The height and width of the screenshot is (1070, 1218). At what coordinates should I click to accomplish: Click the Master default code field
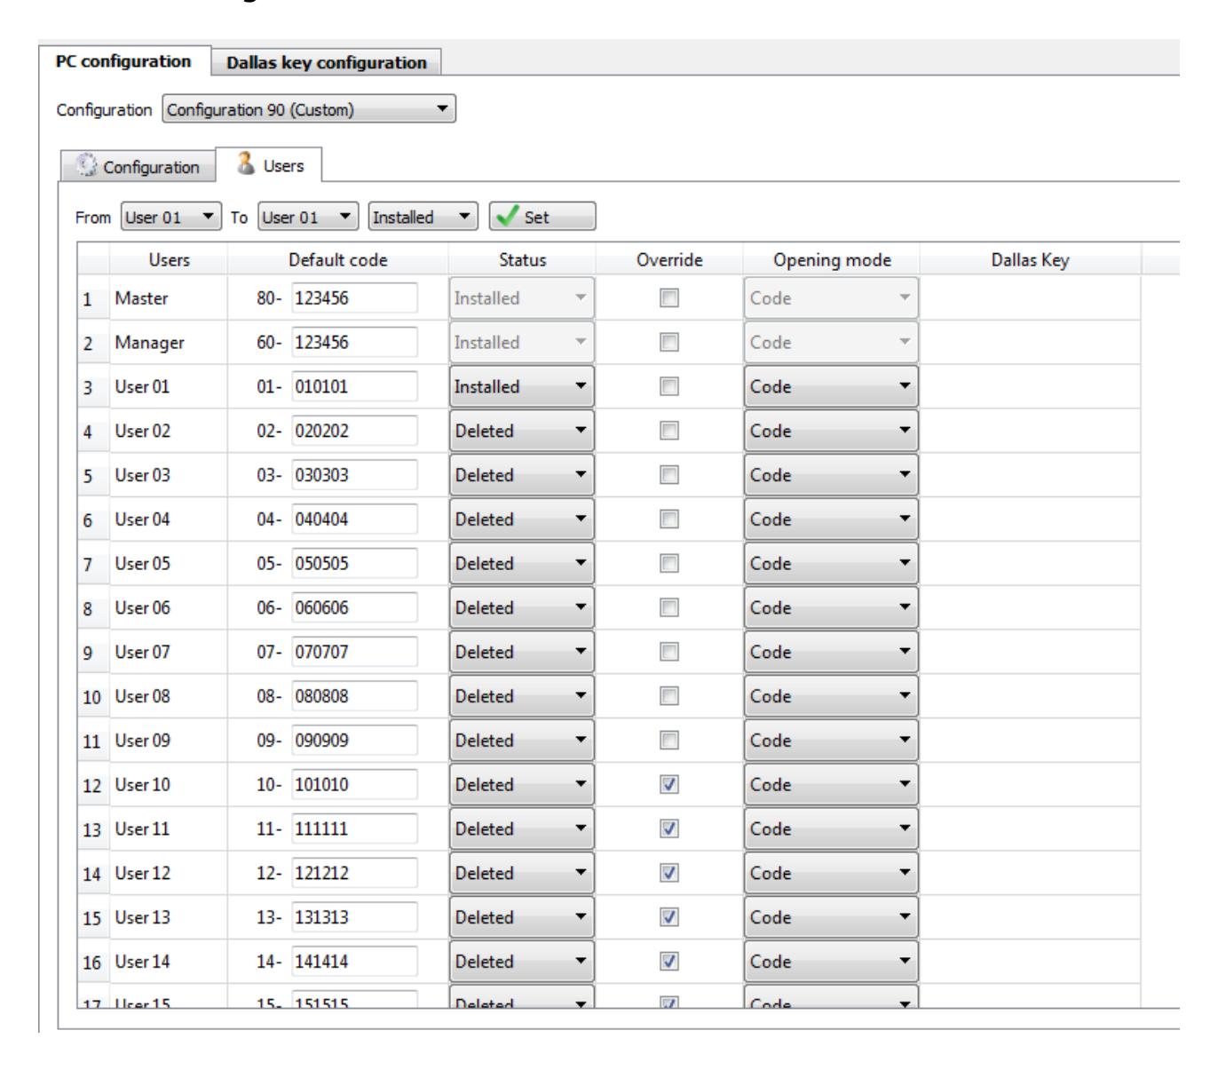click(x=354, y=298)
